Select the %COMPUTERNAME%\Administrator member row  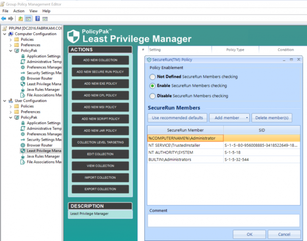223,138
